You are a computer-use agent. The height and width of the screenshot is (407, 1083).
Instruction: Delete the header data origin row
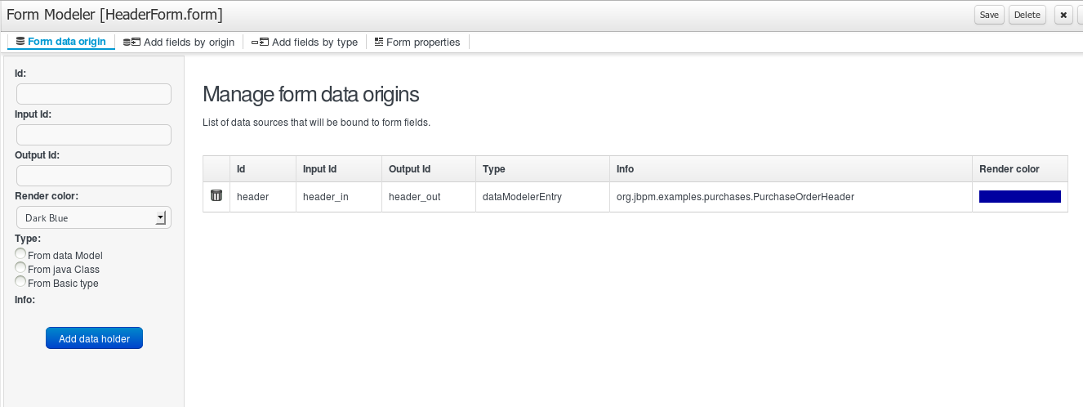click(216, 196)
